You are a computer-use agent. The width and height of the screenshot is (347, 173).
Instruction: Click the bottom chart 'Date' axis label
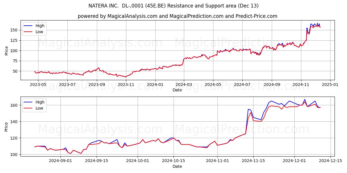coord(177,166)
